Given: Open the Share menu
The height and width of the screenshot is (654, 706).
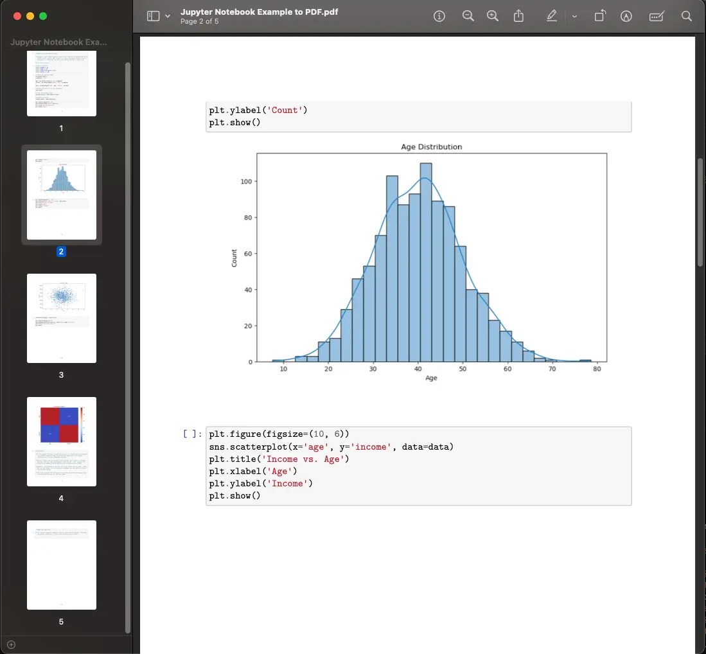Looking at the screenshot, I should 519,16.
